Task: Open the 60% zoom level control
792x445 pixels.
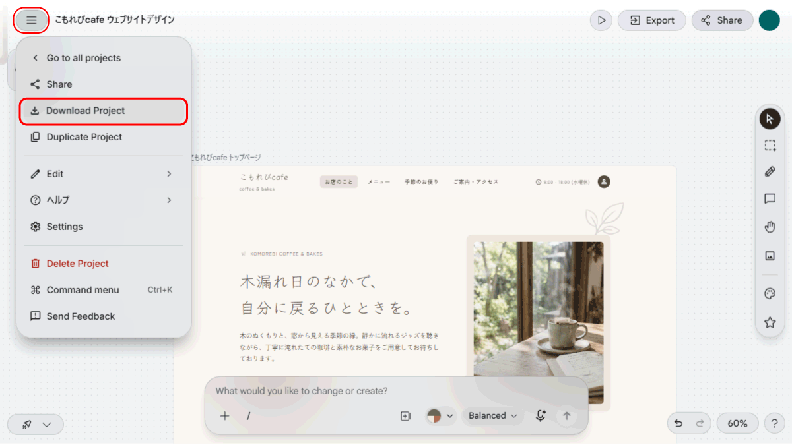Action: [737, 423]
